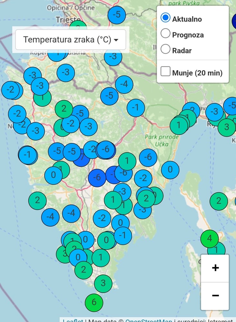Select the Aktualno radio option
This screenshot has height=322, width=236.
(x=165, y=18)
